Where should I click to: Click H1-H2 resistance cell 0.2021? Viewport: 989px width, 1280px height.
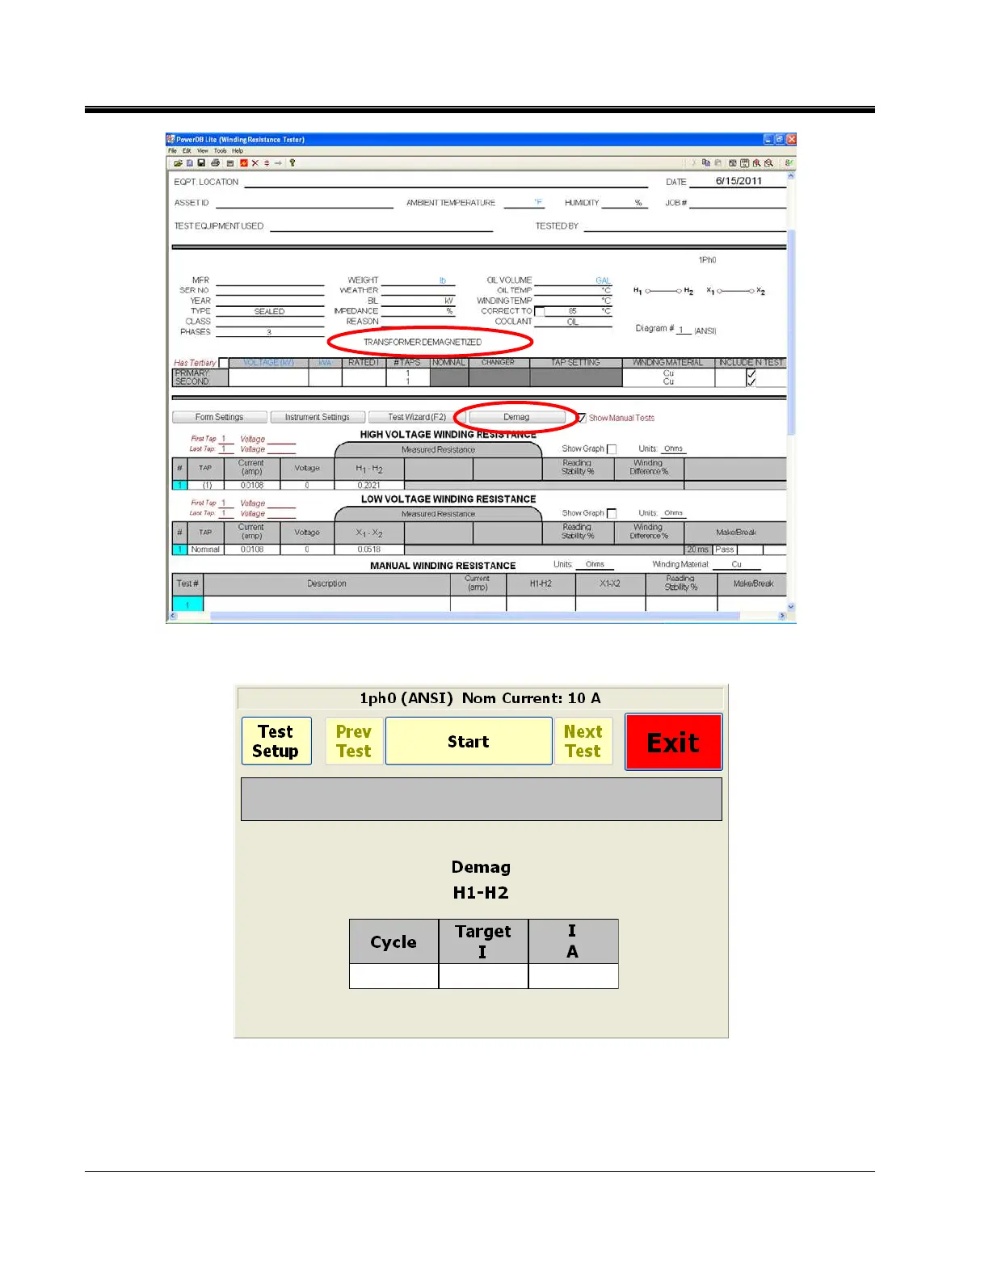point(369,486)
